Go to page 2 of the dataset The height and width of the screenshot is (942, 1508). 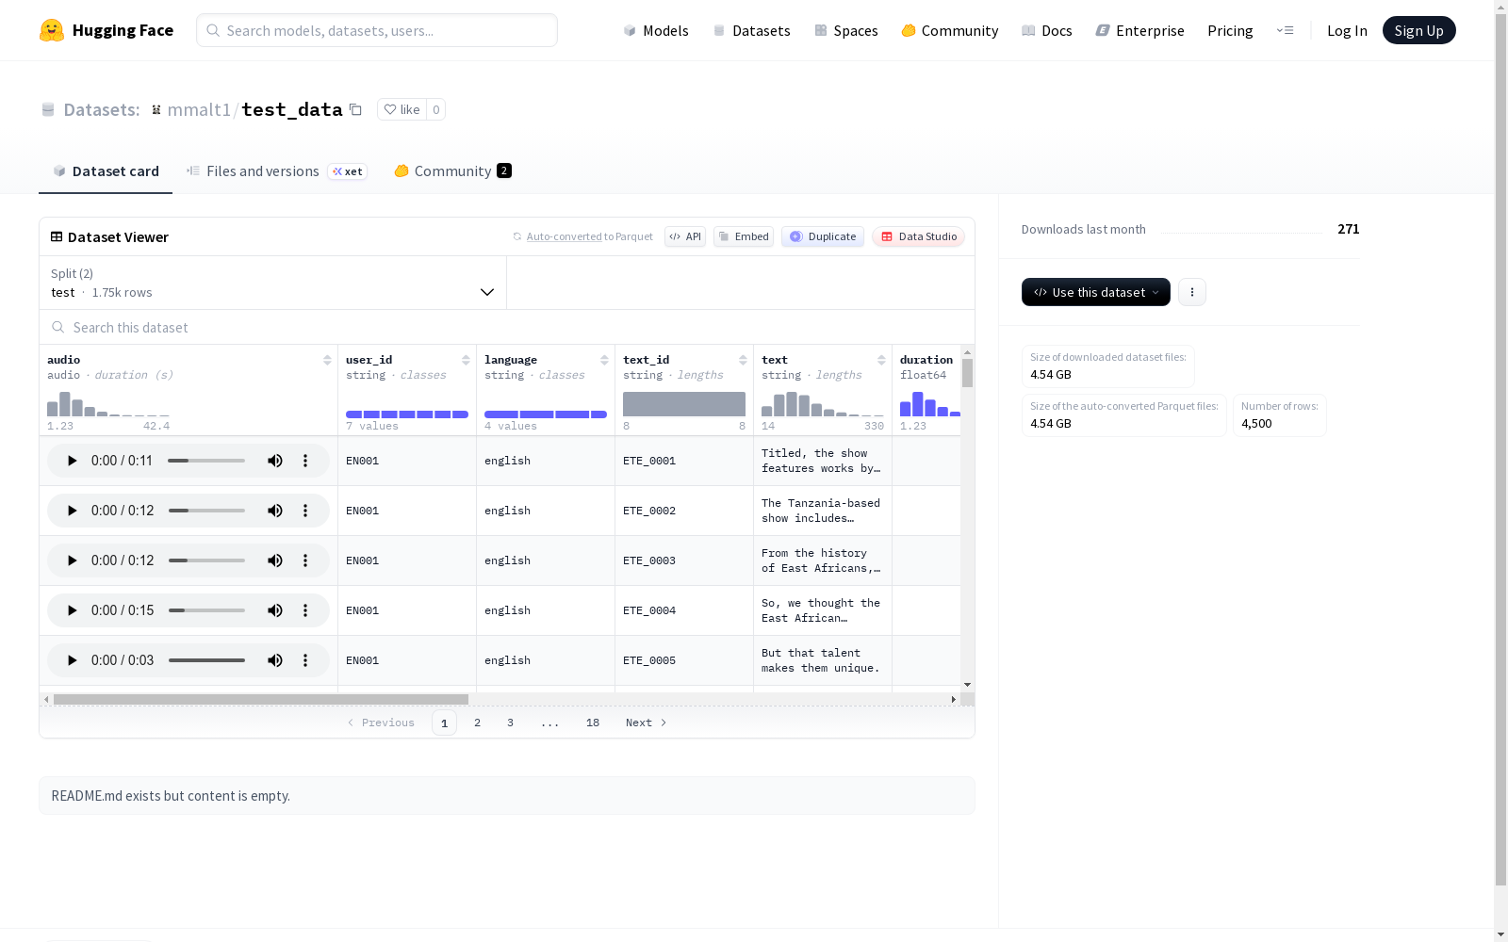pyautogui.click(x=477, y=723)
